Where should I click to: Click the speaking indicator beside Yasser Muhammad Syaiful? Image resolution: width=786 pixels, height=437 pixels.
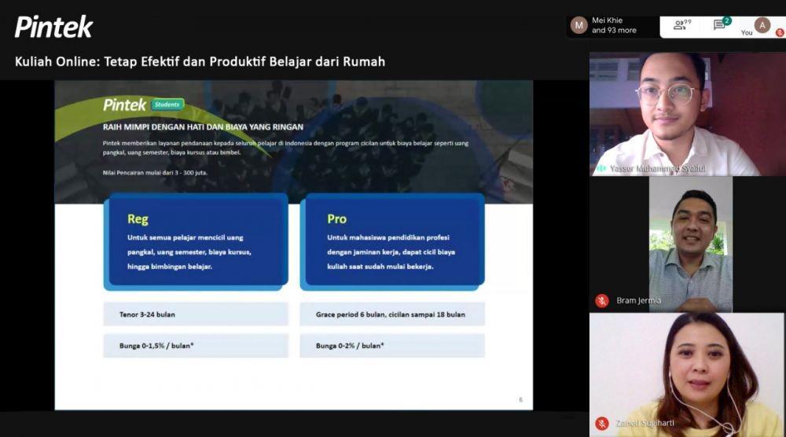pos(601,168)
